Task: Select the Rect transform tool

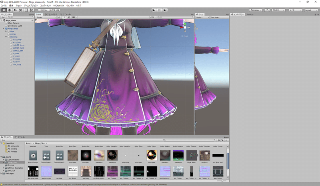Action: tap(26, 10)
